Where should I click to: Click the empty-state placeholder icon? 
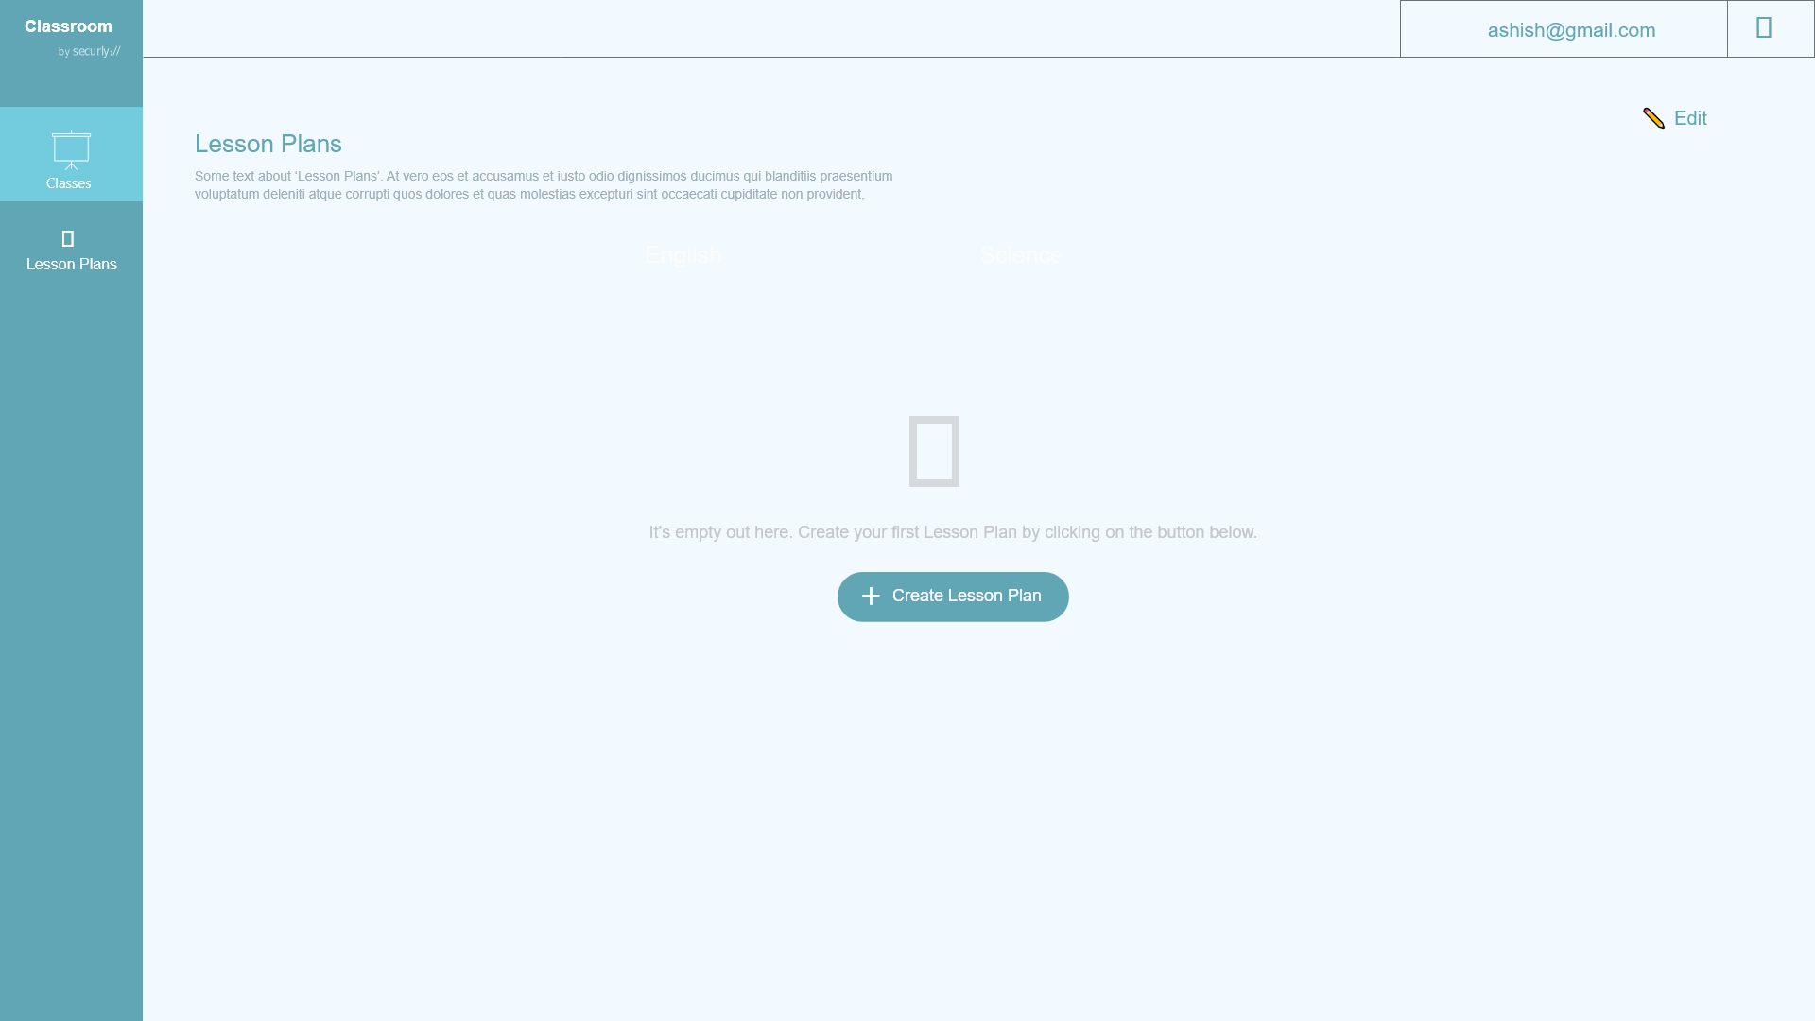click(x=934, y=451)
